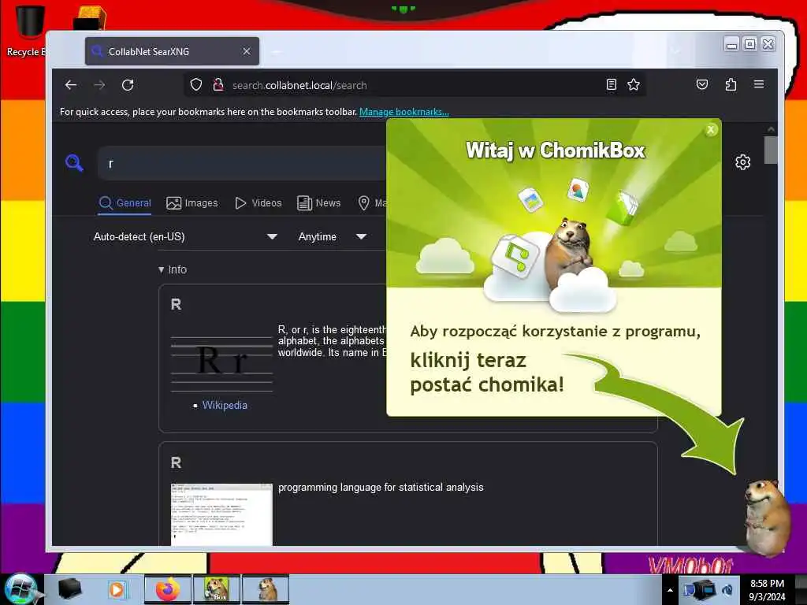Switch to the Images search tab
The height and width of the screenshot is (605, 807).
pyautogui.click(x=192, y=203)
